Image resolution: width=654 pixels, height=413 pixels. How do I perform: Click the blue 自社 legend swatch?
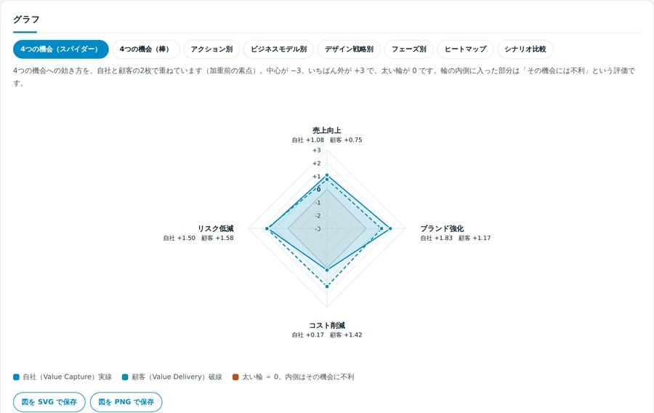16,377
